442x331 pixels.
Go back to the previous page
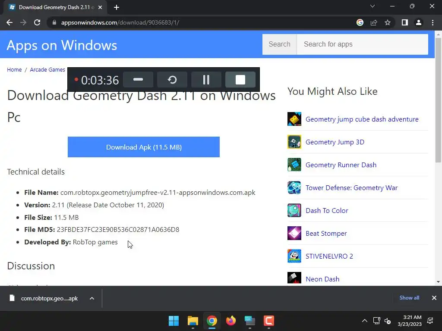pos(9,22)
